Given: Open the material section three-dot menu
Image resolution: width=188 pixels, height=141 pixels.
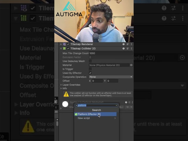Looking at the screenshot, I should click(x=132, y=102).
